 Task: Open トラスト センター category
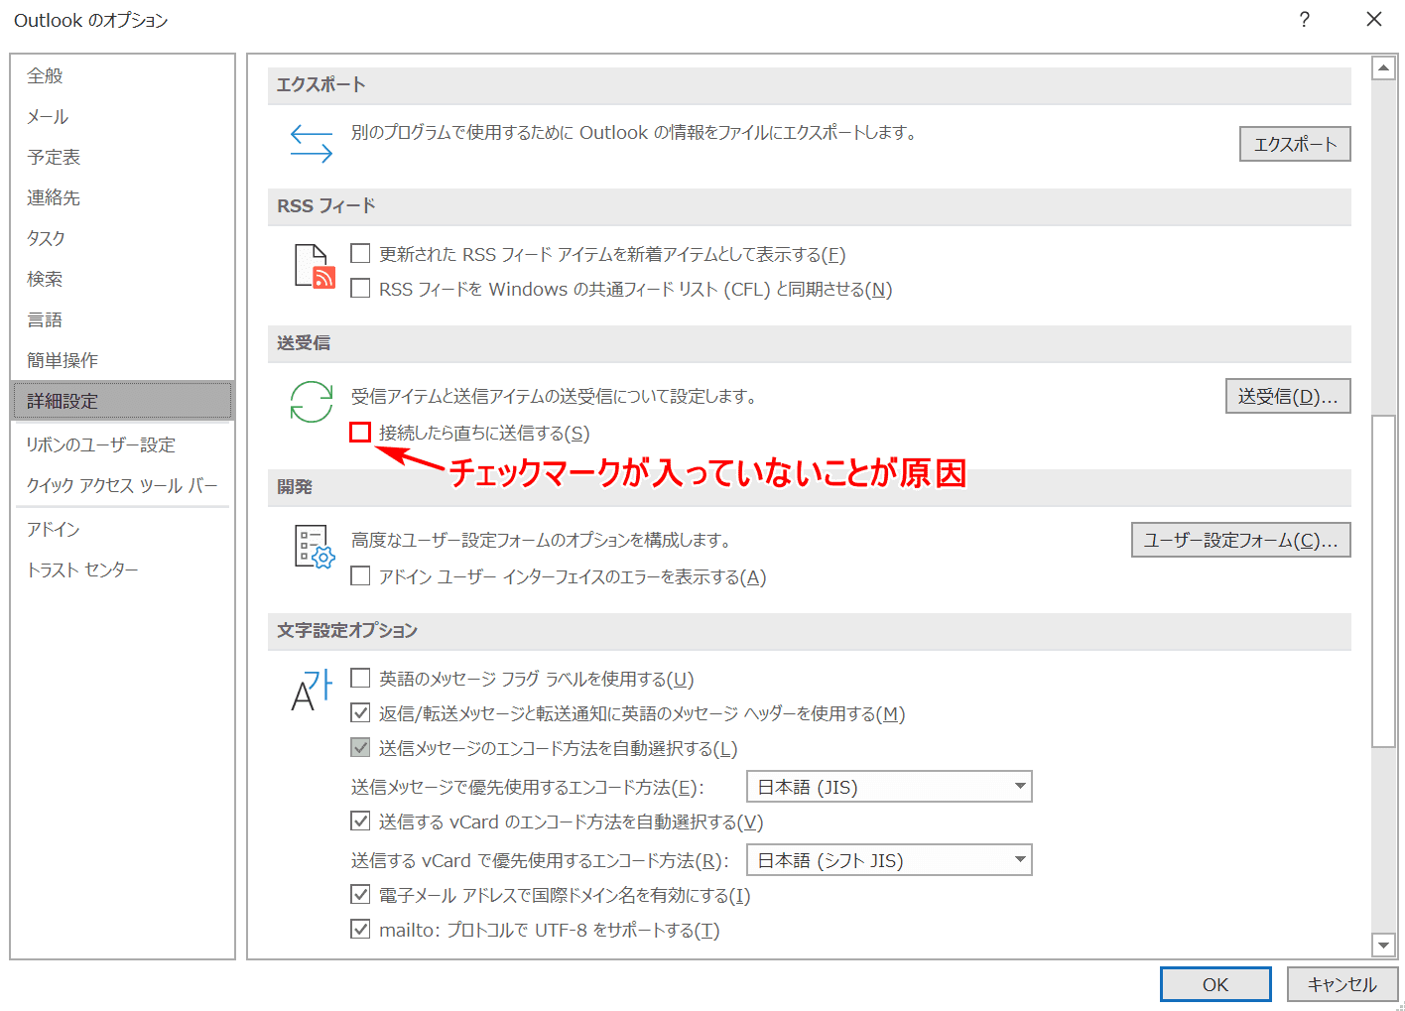point(82,569)
